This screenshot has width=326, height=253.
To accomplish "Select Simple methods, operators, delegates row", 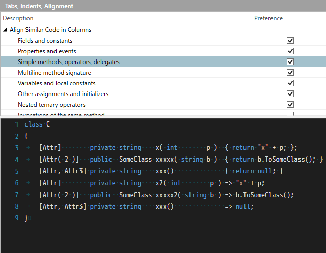I will (163, 62).
